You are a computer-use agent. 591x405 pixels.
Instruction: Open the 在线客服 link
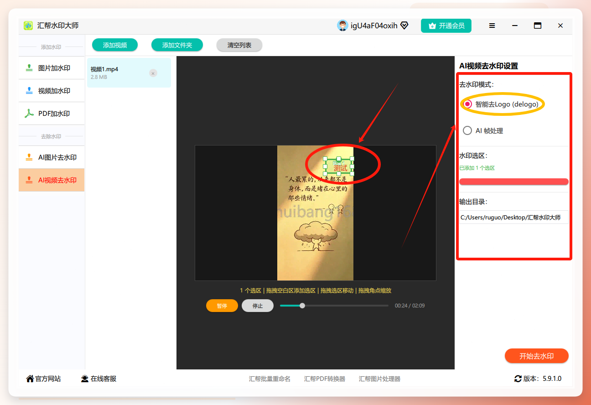[x=98, y=379]
